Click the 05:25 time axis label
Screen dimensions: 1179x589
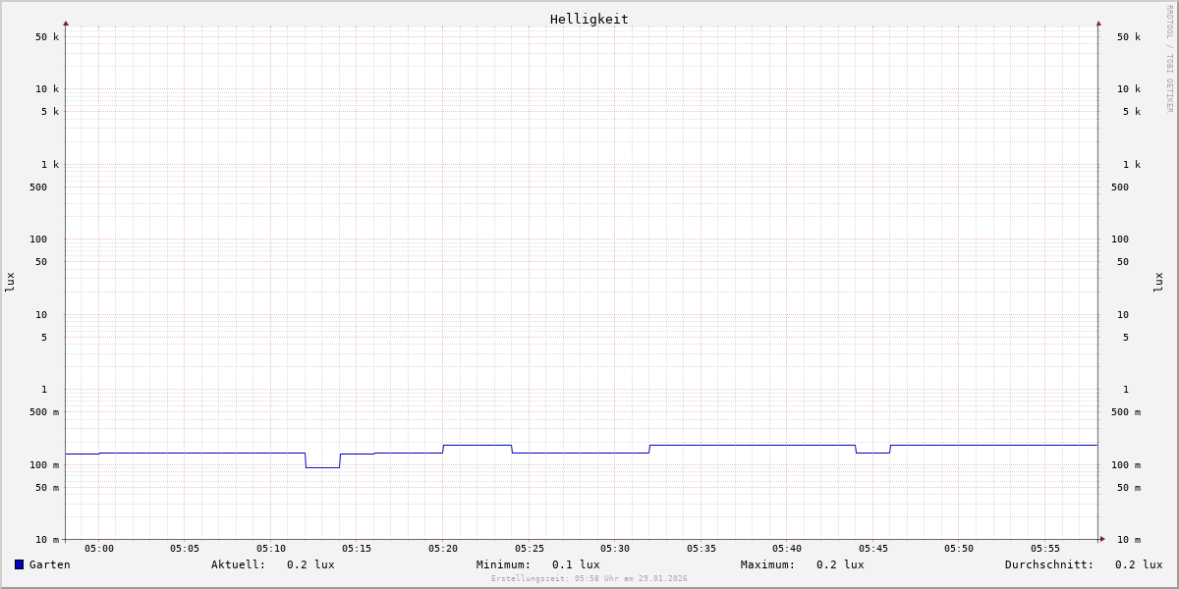[530, 549]
